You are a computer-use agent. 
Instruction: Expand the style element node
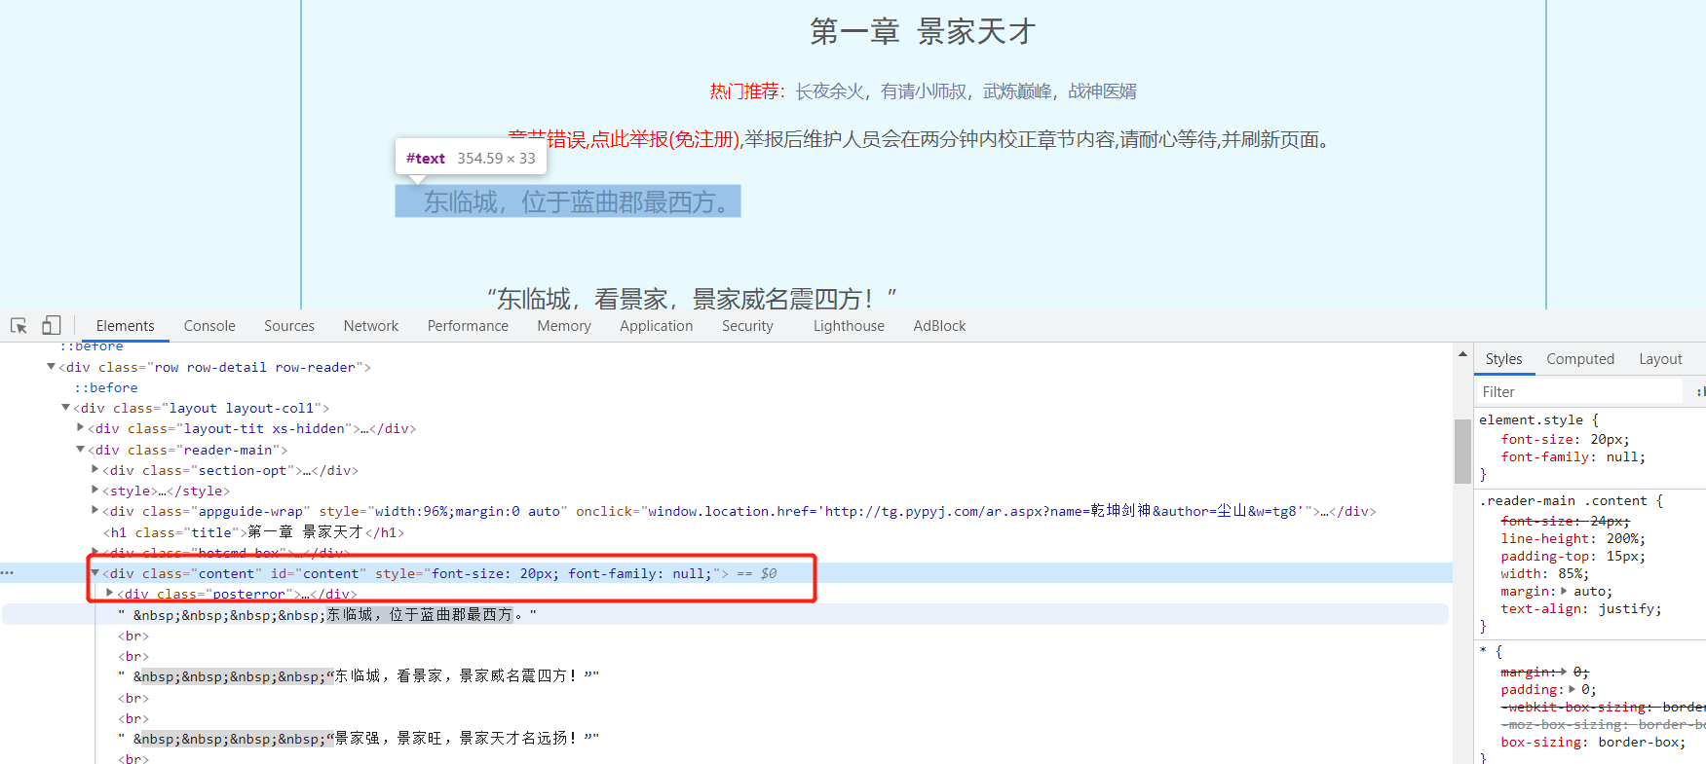(95, 491)
